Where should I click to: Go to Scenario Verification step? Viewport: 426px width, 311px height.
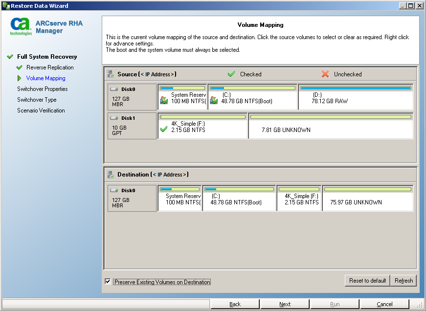(41, 111)
